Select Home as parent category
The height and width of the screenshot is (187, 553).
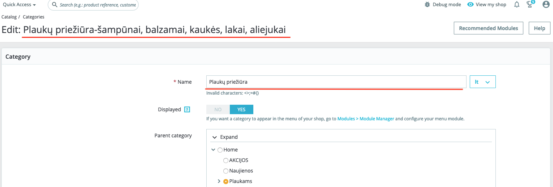coord(220,150)
